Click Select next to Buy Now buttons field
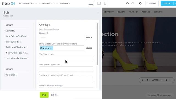Screen dimensions: 176x99 click(x=89, y=48)
